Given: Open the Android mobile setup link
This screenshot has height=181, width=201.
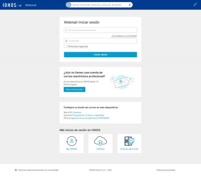Looking at the screenshot, I should pos(77,113).
